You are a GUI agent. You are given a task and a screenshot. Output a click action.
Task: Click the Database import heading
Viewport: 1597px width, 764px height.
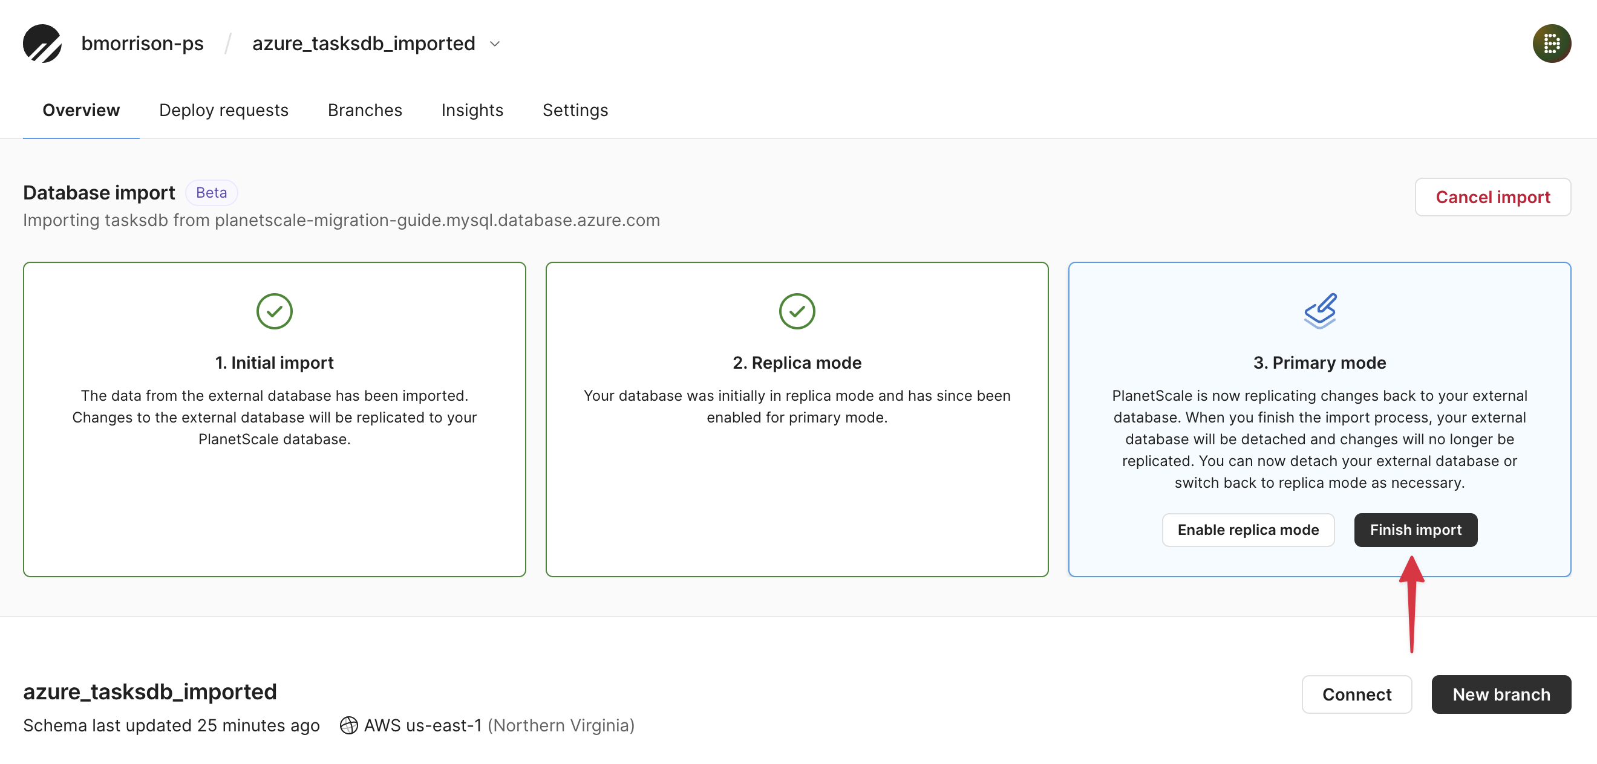pos(99,193)
